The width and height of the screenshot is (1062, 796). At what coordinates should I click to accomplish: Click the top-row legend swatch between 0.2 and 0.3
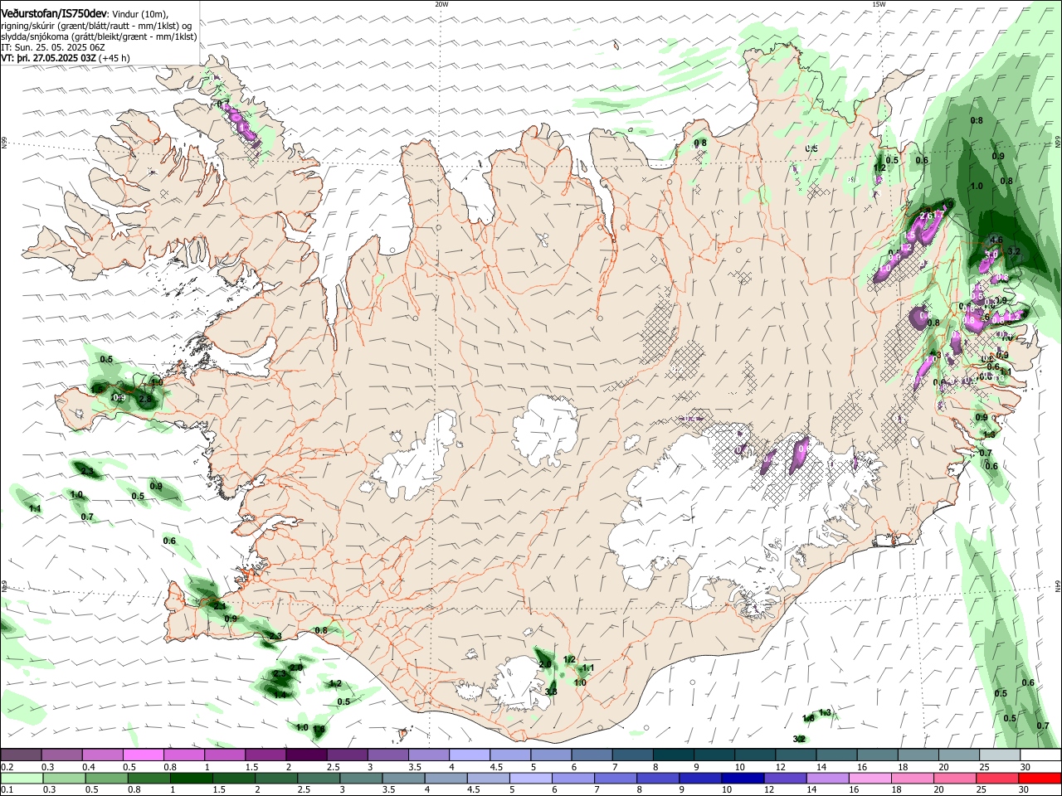[x=22, y=755]
